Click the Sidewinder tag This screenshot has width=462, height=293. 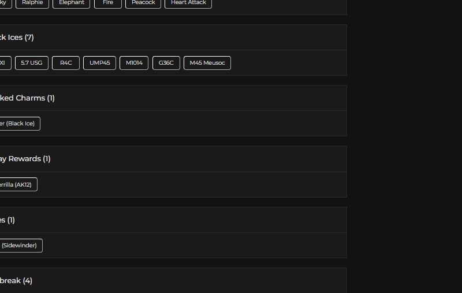pyautogui.click(x=20, y=246)
